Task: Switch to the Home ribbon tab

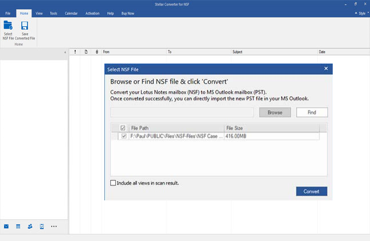Action: tap(24, 13)
